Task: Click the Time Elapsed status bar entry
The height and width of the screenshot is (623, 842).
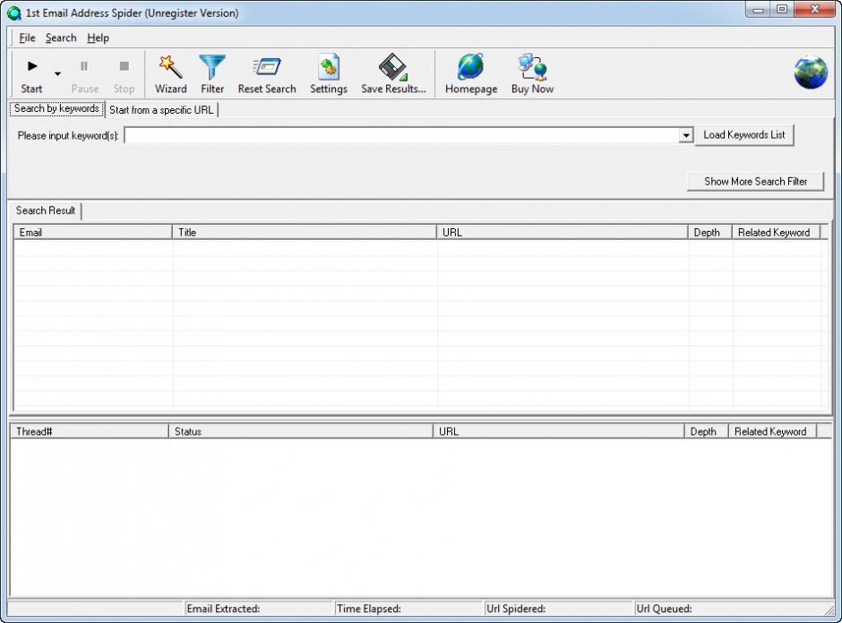Action: [409, 609]
